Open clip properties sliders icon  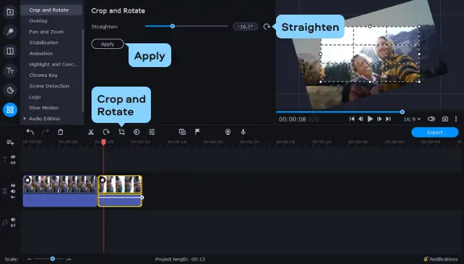(x=152, y=132)
